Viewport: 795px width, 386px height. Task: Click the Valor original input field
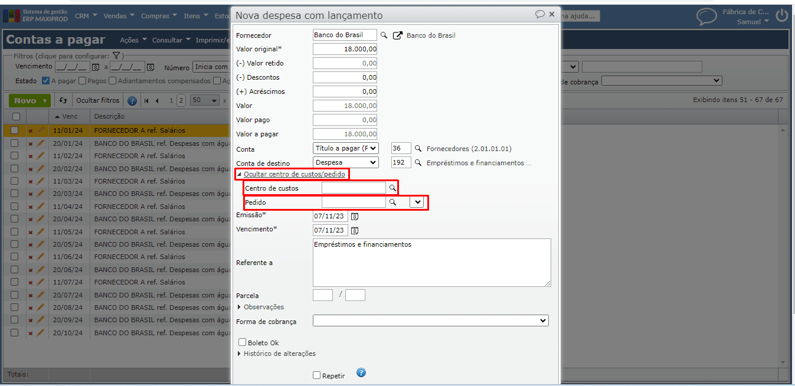[x=345, y=49]
